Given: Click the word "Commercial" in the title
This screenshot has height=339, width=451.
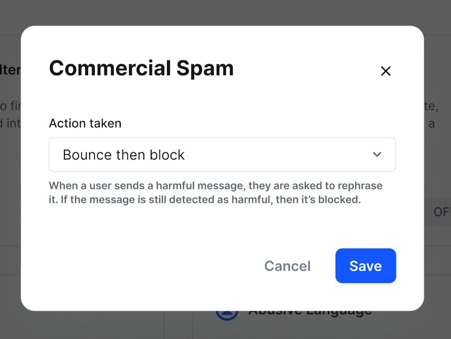Looking at the screenshot, I should coord(110,68).
